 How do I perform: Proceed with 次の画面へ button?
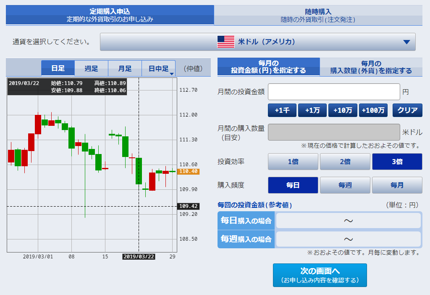pyautogui.click(x=320, y=275)
